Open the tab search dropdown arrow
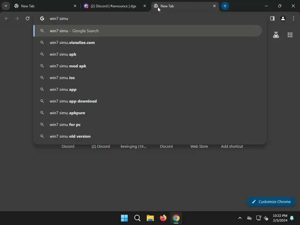 click(x=6, y=6)
